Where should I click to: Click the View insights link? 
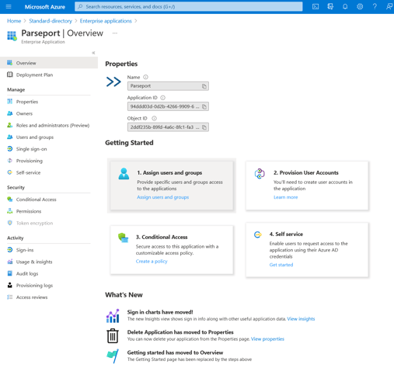pyautogui.click(x=301, y=319)
